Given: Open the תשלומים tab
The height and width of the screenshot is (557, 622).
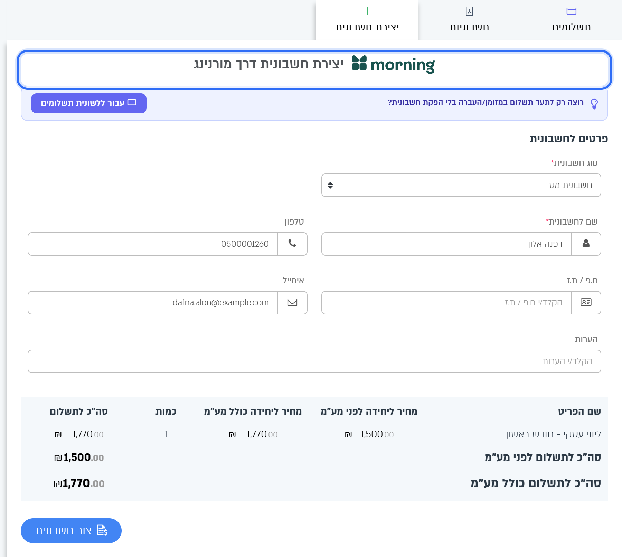Looking at the screenshot, I should [571, 20].
